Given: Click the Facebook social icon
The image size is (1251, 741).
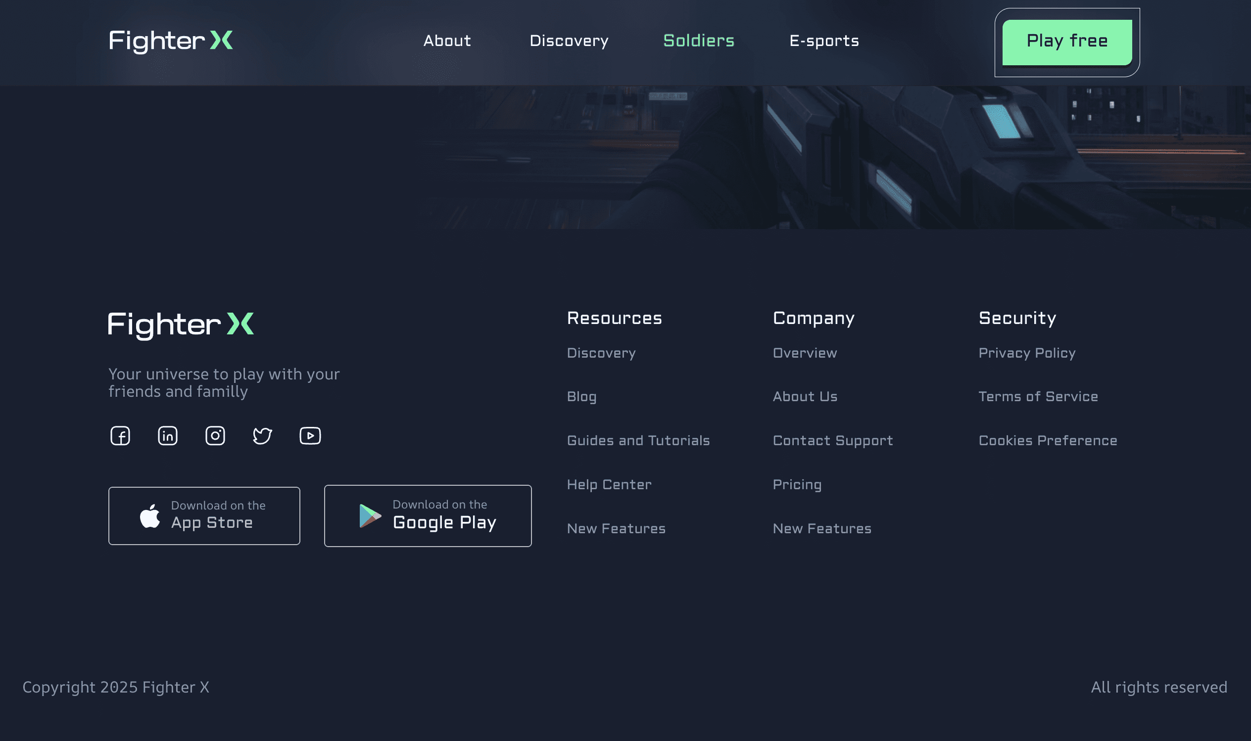Looking at the screenshot, I should (120, 435).
